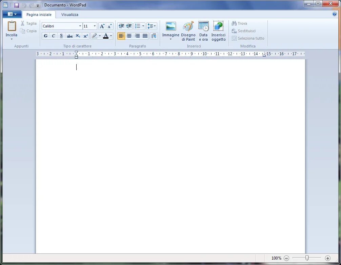This screenshot has height=265, width=341.
Task: Switch to the Pagina iniziale tab
Action: 39,15
